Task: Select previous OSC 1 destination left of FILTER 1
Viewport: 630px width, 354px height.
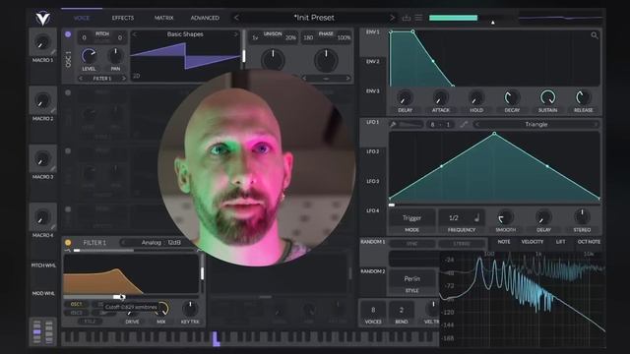Action: (81, 79)
